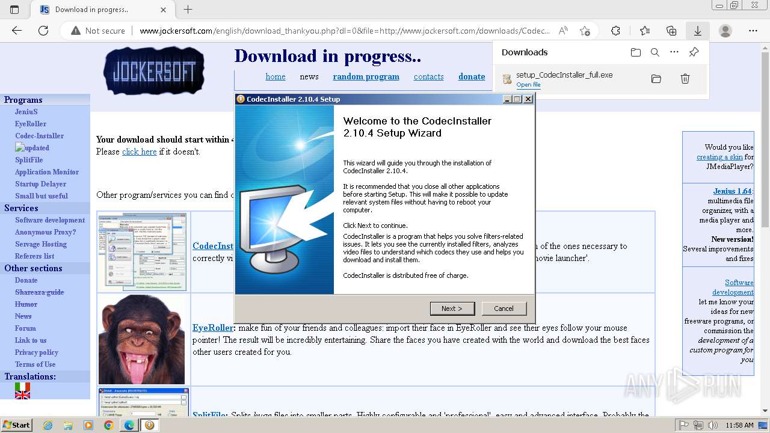Screen dimensions: 770x433
Task: Go back in the browser
Action: pyautogui.click(x=17, y=31)
